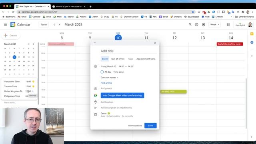Image resolution: width=256 pixels, height=144 pixels.
Task: Select the Appointment slots tab
Action: coord(146,59)
